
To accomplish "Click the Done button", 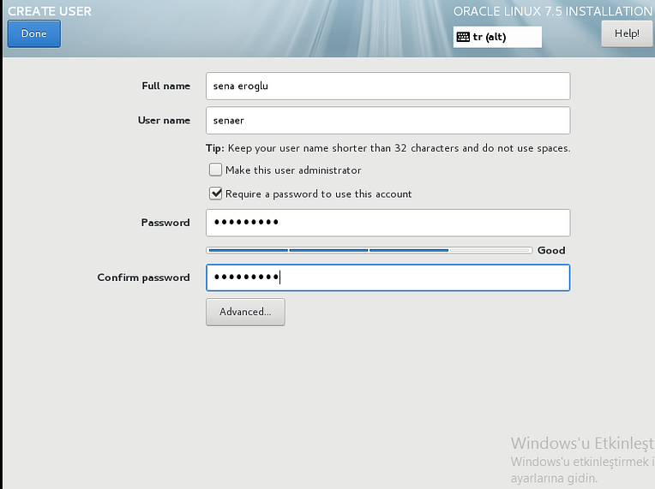I will tap(33, 33).
